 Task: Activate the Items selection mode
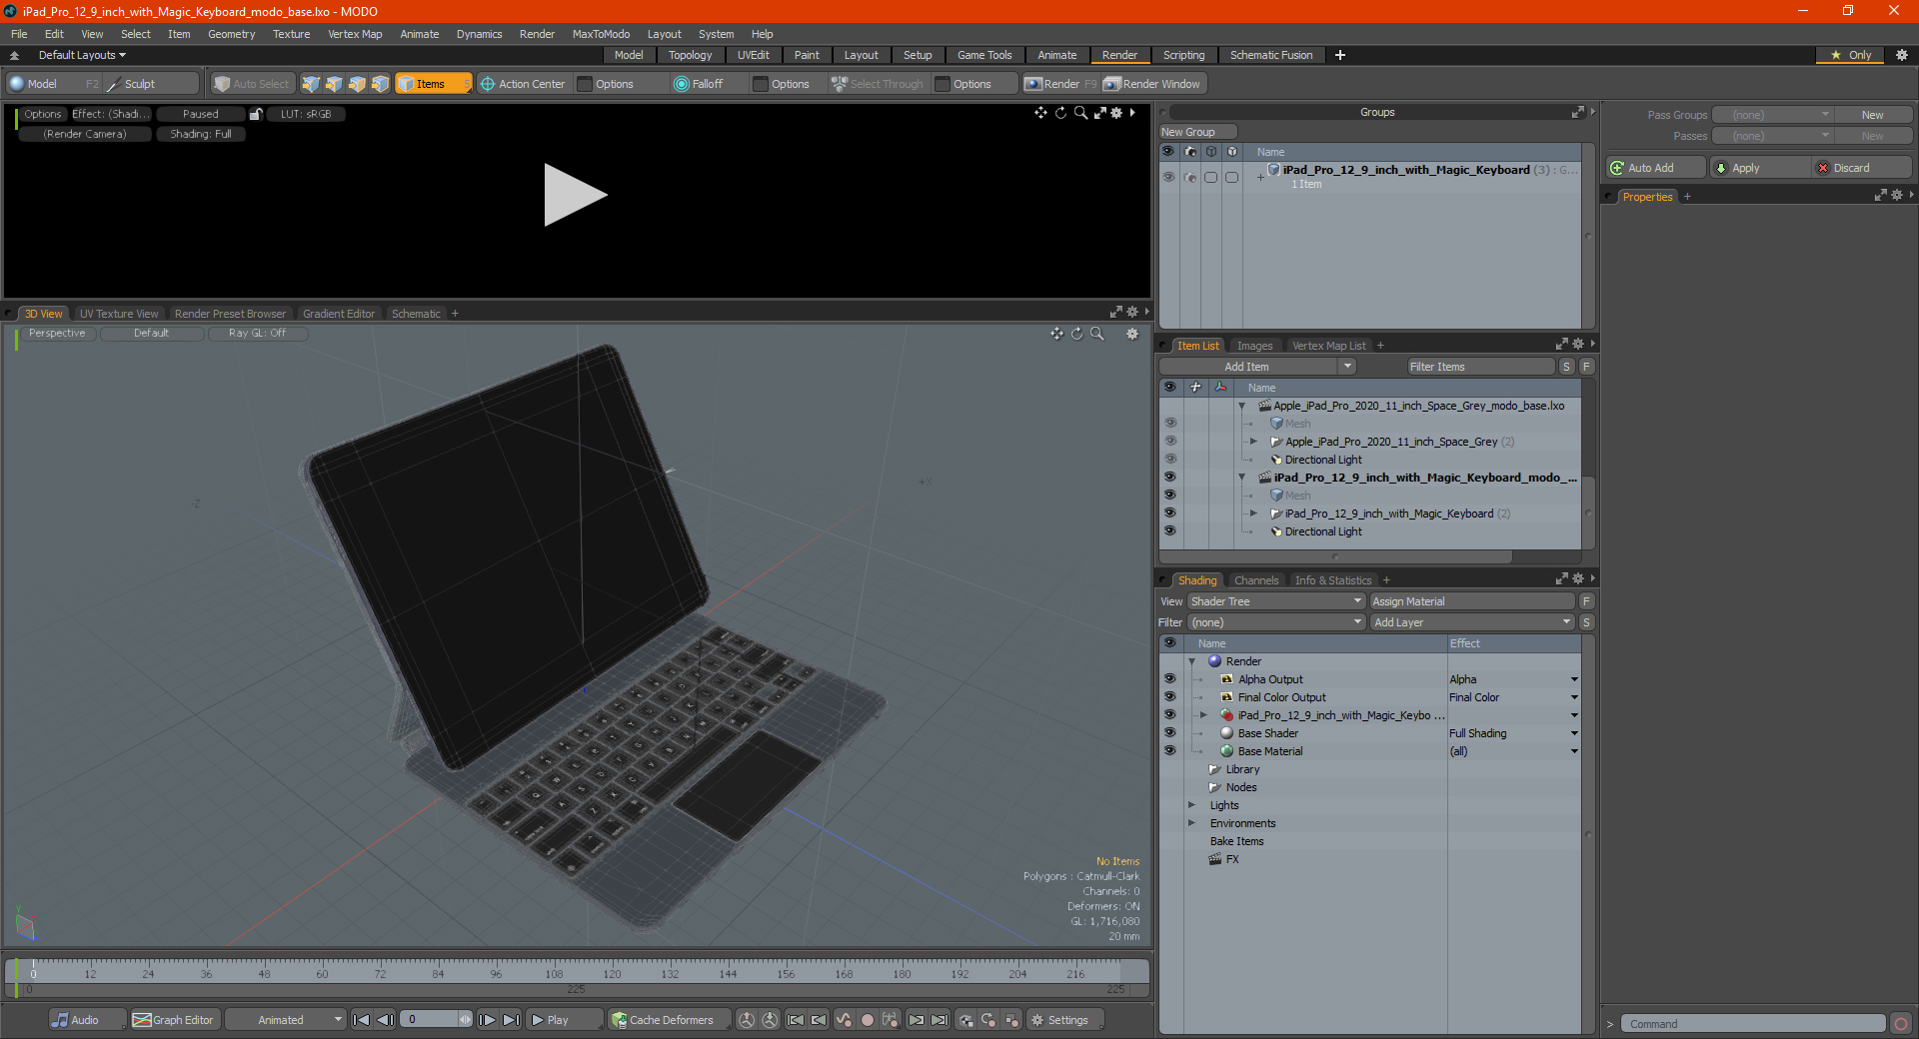(433, 84)
